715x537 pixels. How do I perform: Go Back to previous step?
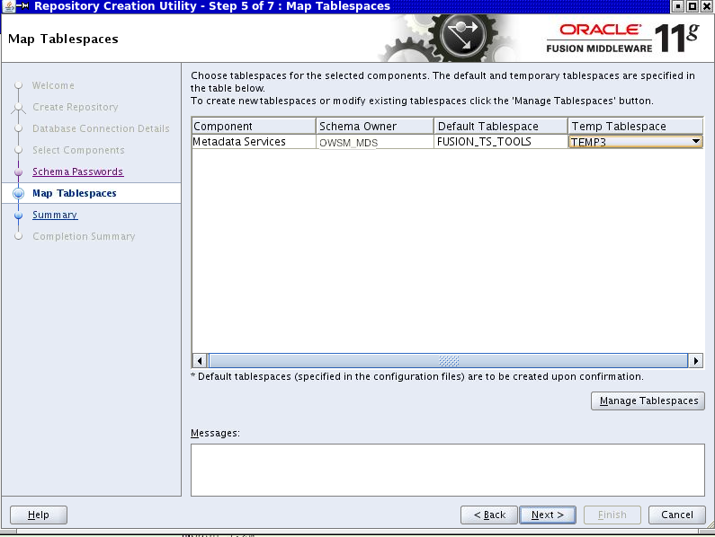[489, 515]
